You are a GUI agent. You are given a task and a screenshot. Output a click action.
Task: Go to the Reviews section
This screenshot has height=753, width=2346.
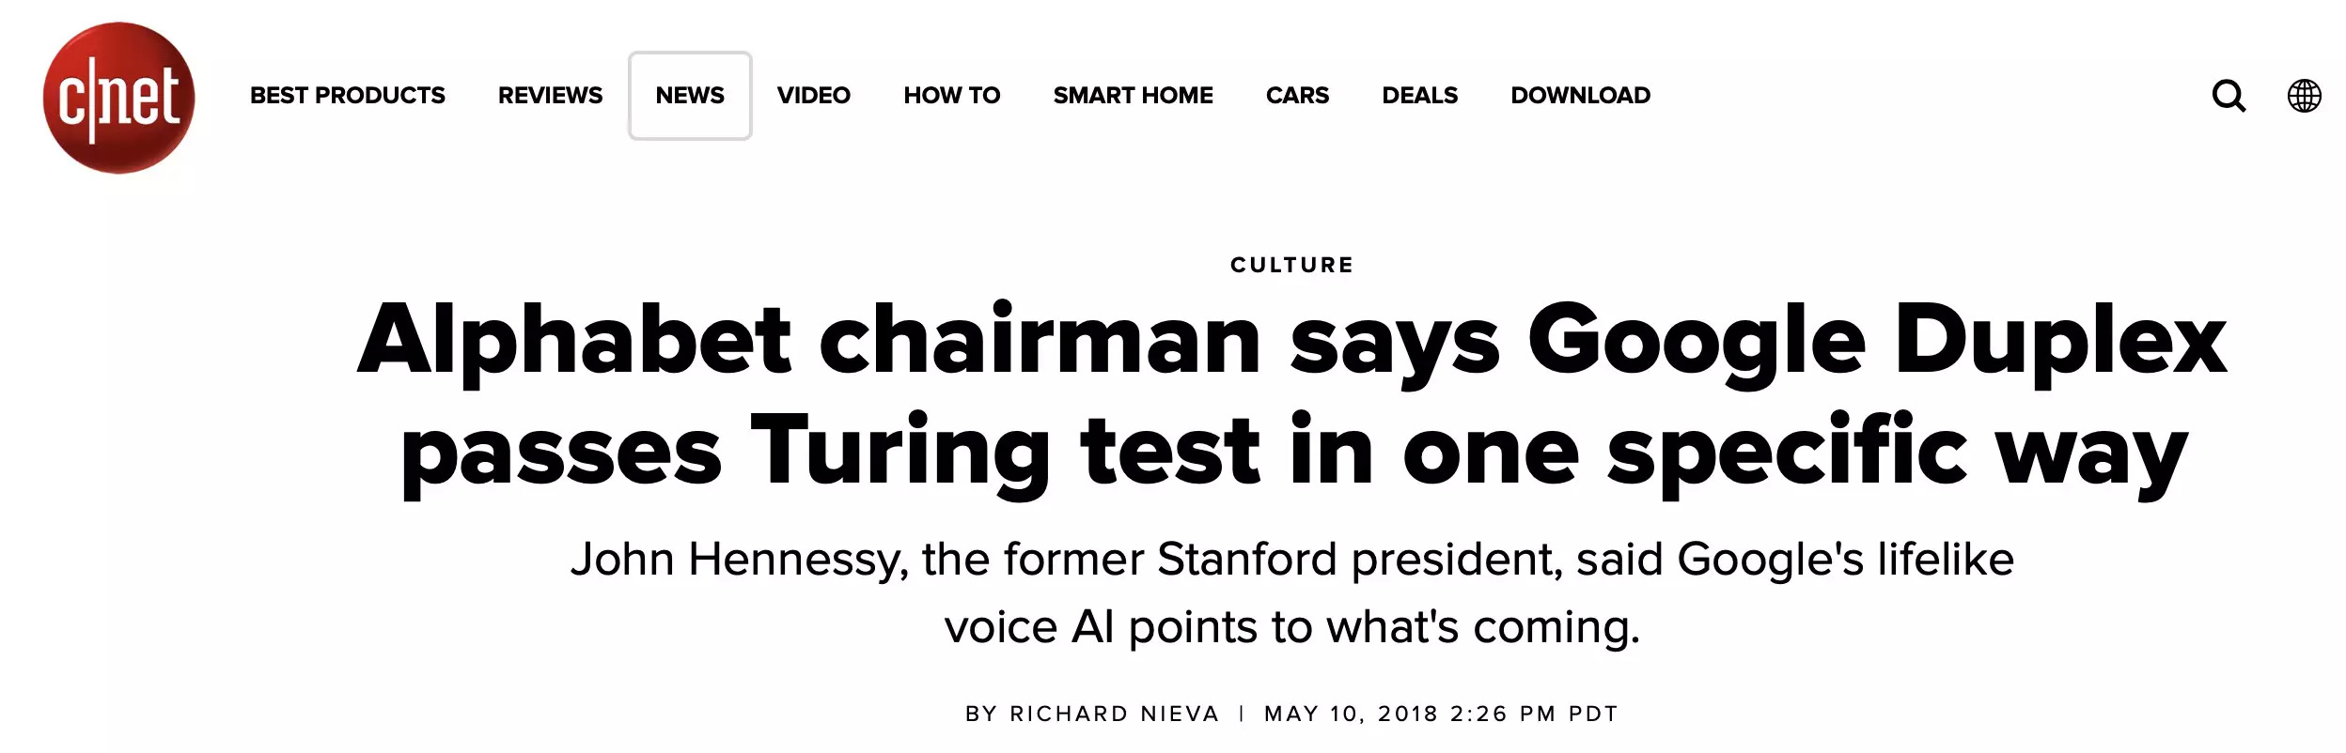550,96
